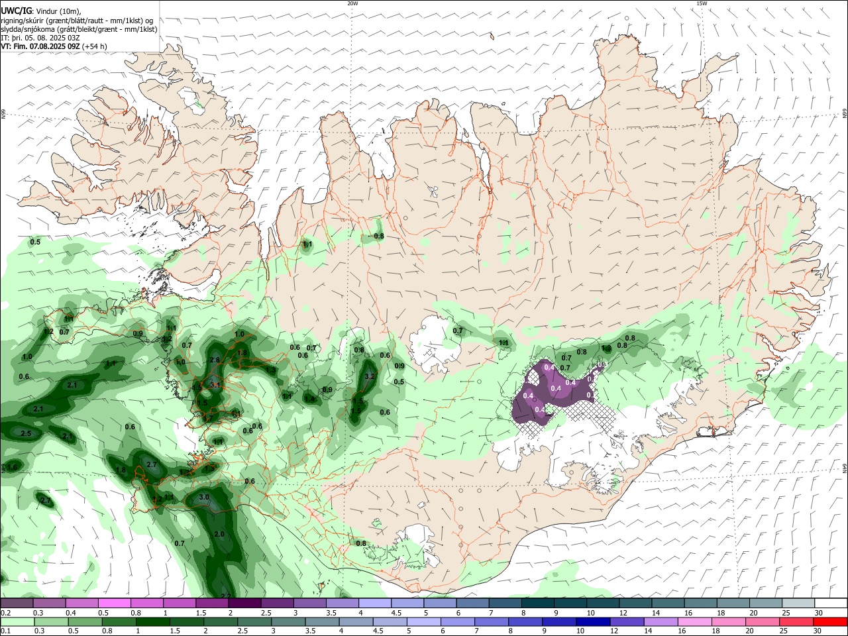848x636 pixels.
Task: Click the '15W' longitude label
Action: pyautogui.click(x=702, y=3)
